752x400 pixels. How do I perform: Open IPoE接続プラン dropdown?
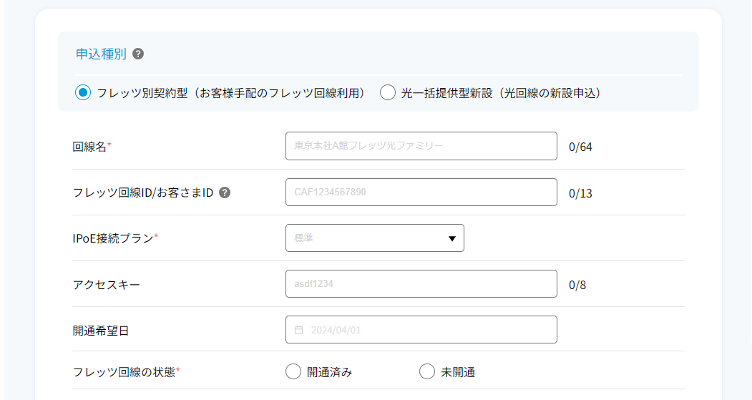pos(374,238)
